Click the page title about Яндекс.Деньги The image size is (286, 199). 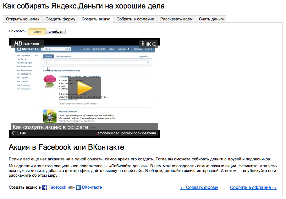tap(84, 6)
